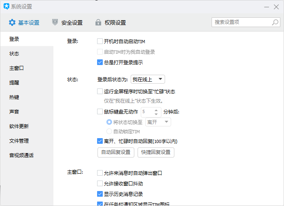This screenshot has height=206, width=284.
Task: Click the 搜索设置项 search field
Action: tap(241, 22)
